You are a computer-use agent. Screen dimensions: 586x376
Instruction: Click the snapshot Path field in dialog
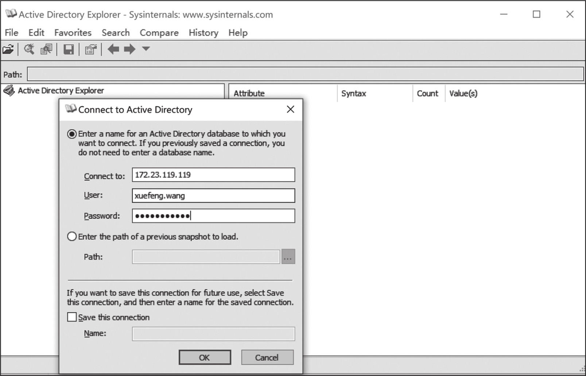(206, 257)
